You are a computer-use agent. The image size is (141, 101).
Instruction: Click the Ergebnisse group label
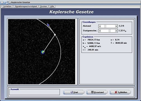coord(88,37)
